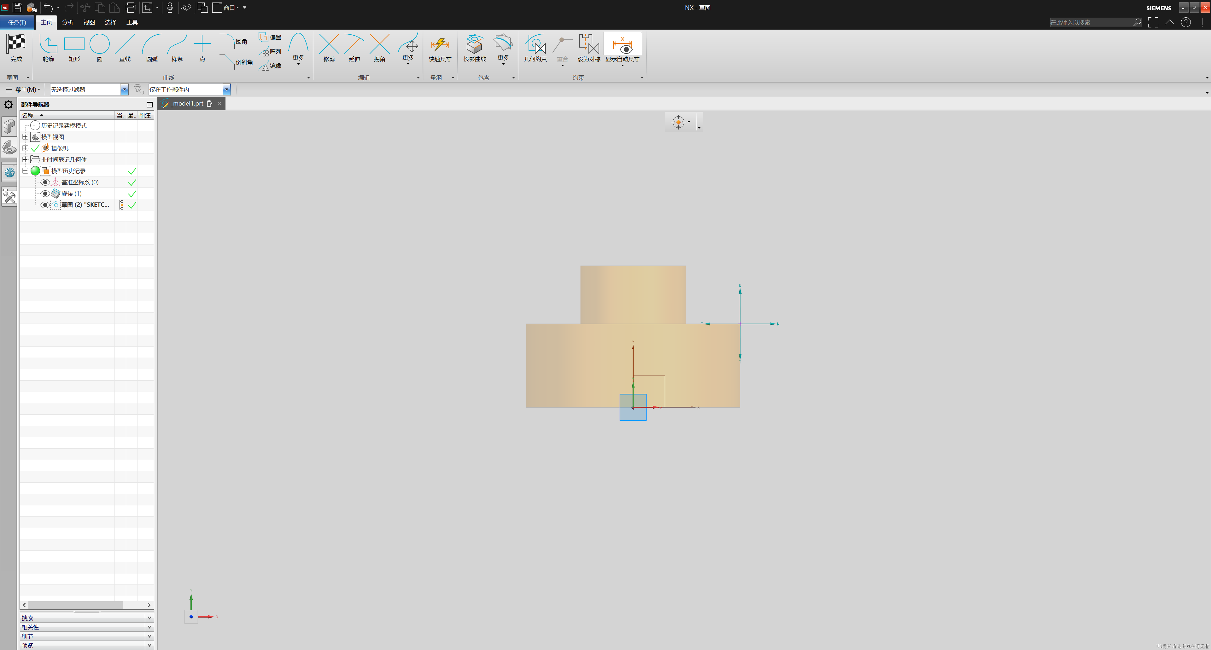Screen dimensions: 1211x650
Task: Expand the 非时间戳记几何体 folder node
Action: pos(25,159)
